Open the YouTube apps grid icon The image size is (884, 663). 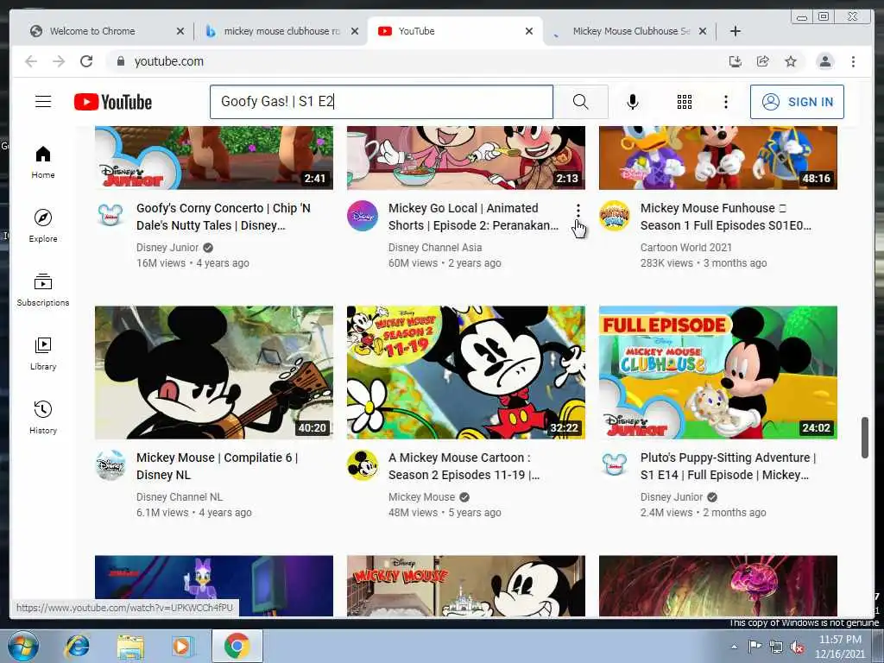tap(685, 102)
